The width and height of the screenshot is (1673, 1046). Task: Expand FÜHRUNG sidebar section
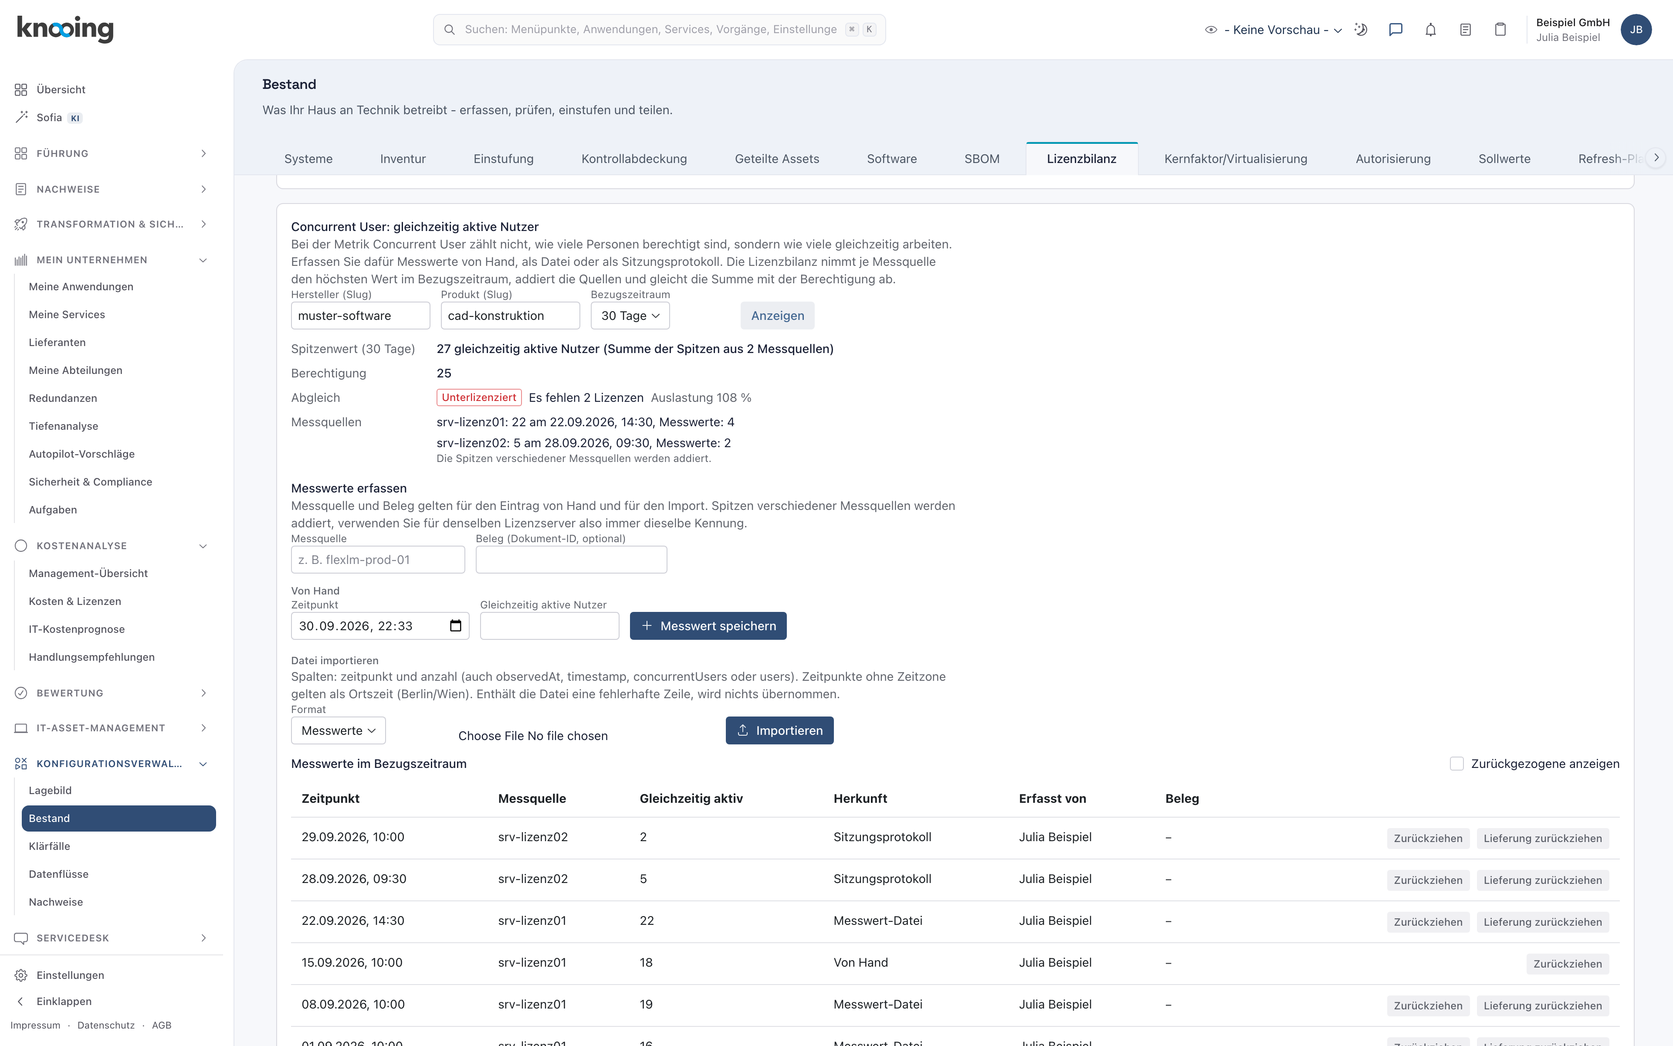click(111, 153)
